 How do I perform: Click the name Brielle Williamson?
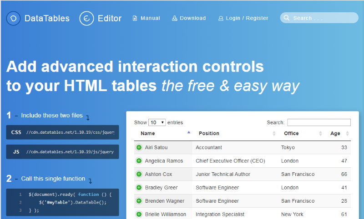pyautogui.click(x=166, y=214)
